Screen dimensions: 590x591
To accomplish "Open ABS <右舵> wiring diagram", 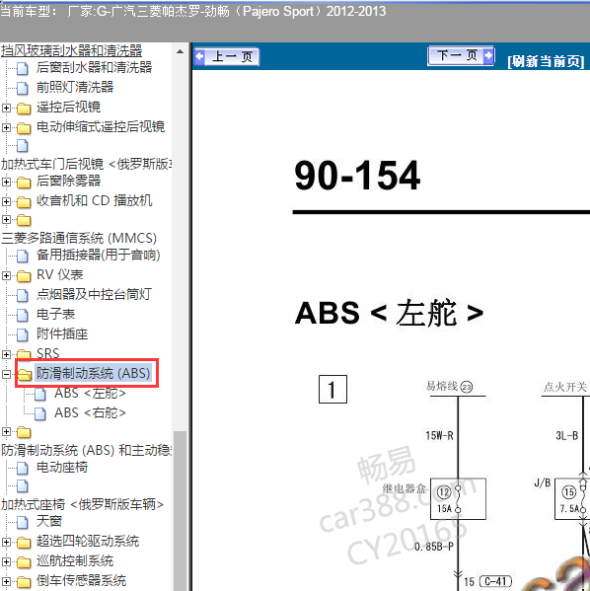I will [x=90, y=412].
